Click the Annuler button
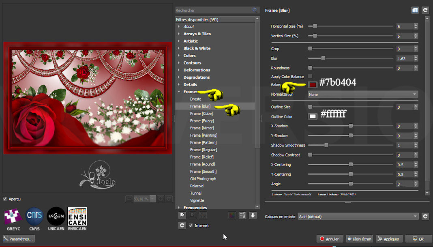The width and height of the screenshot is (433, 247). (330, 239)
